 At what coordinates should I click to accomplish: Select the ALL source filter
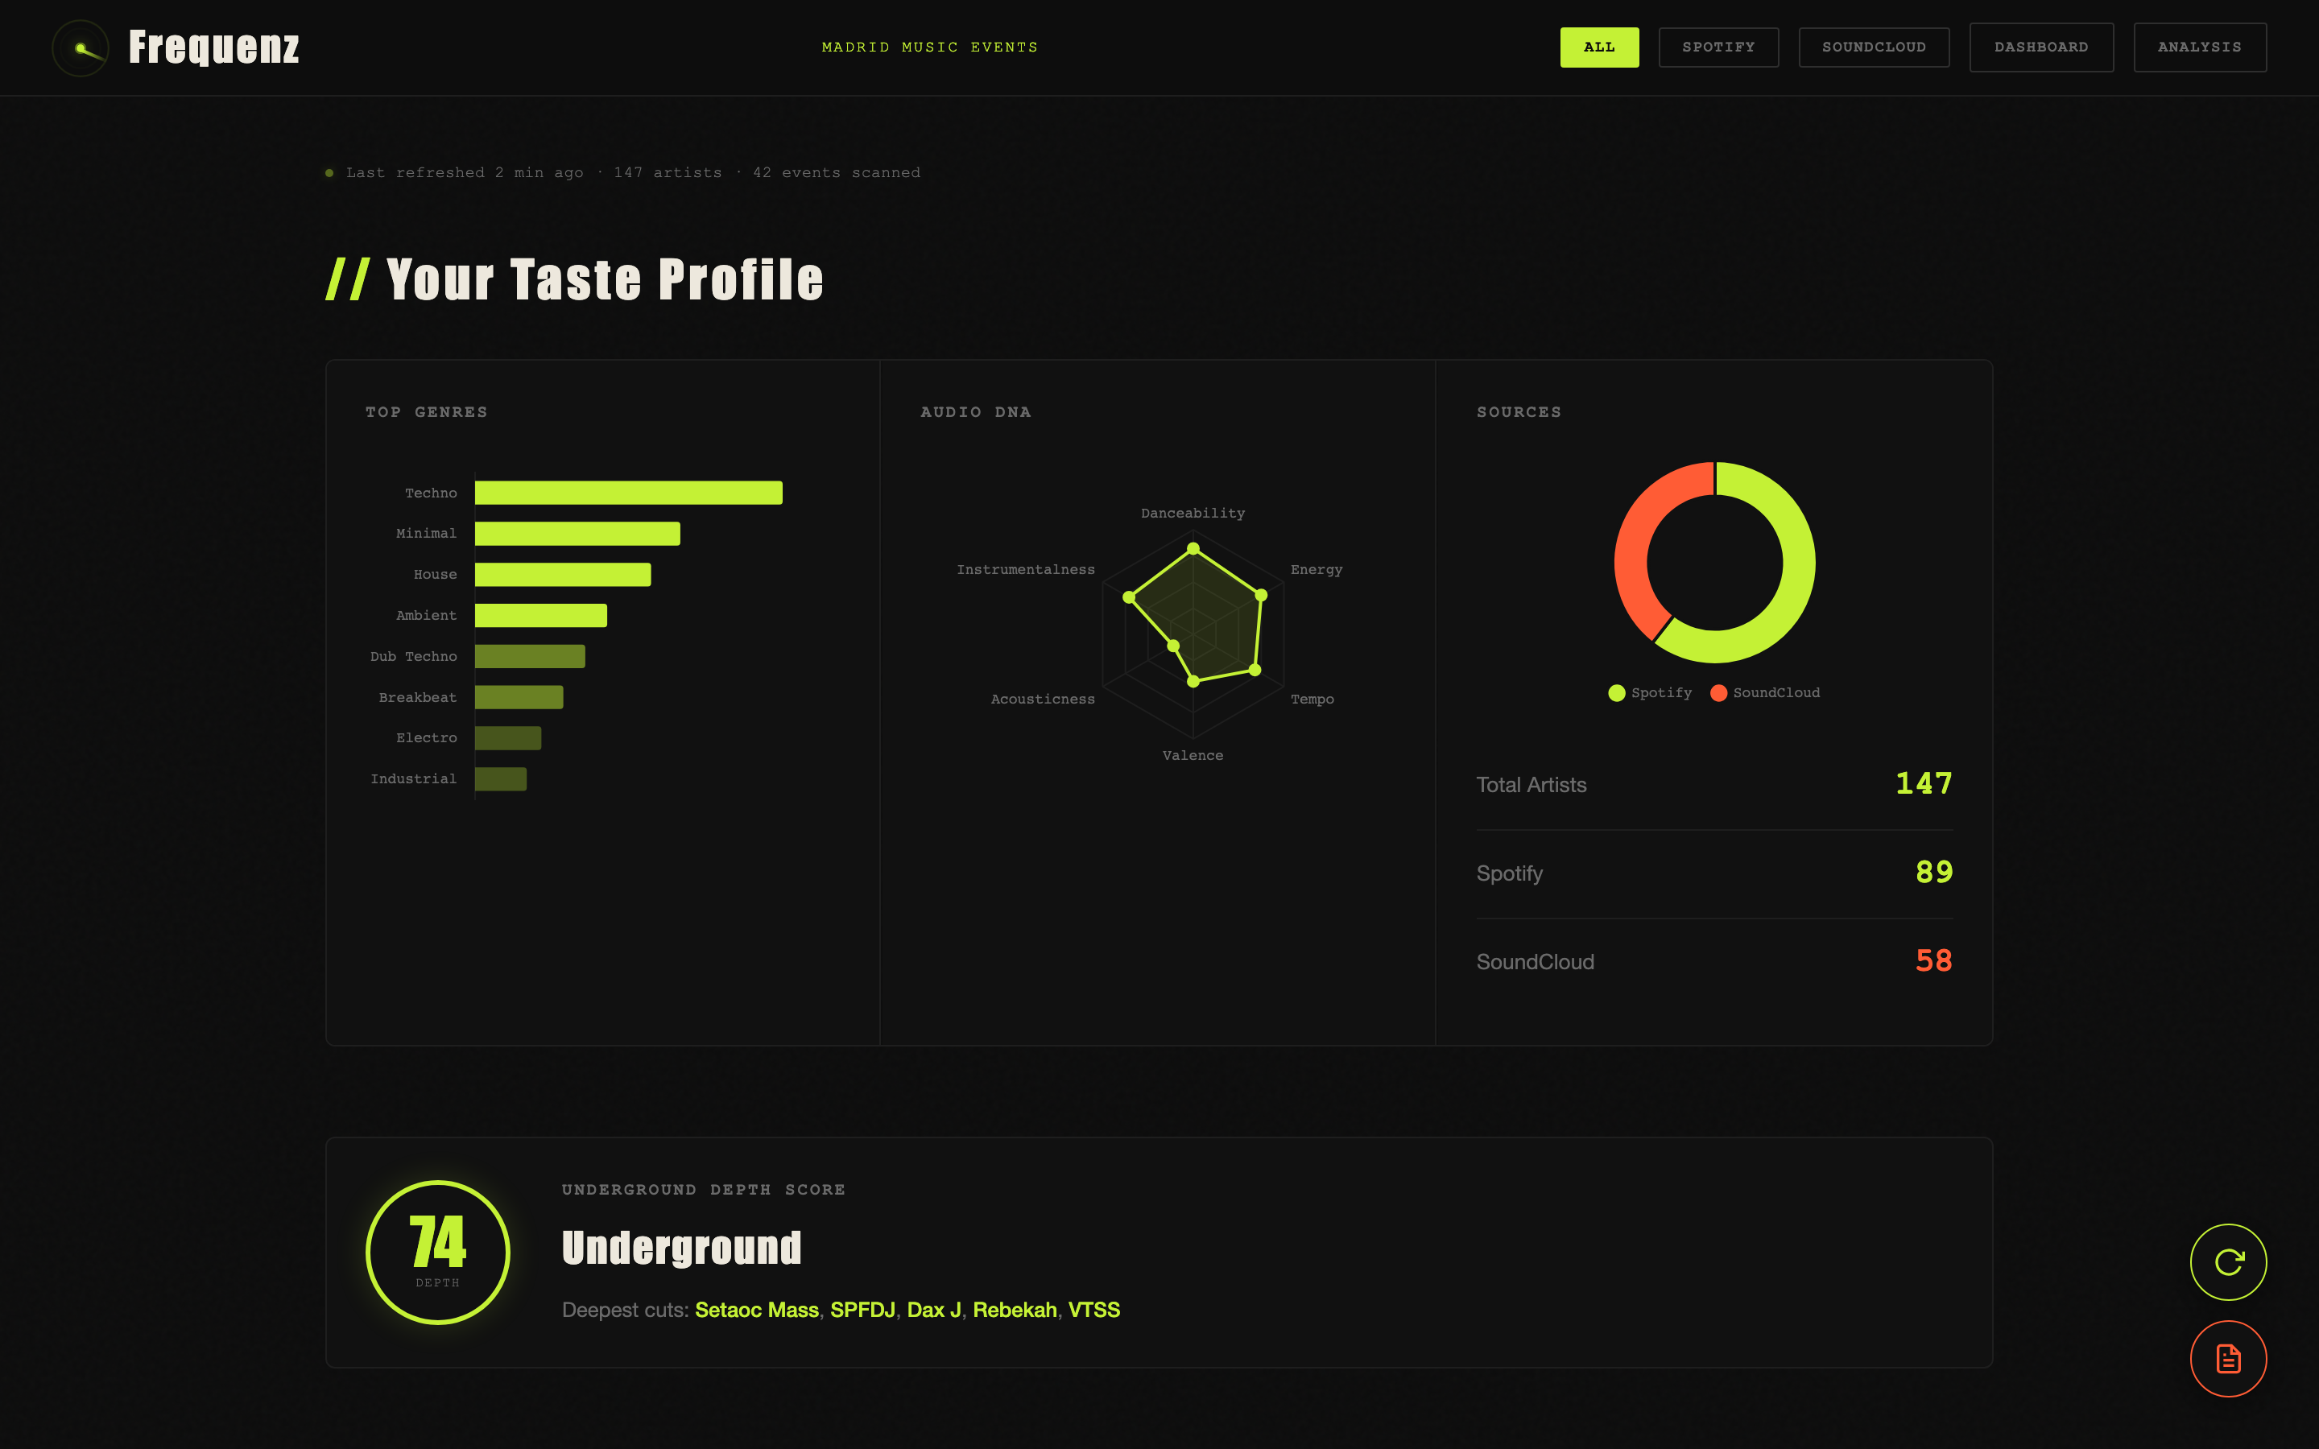click(x=1599, y=46)
